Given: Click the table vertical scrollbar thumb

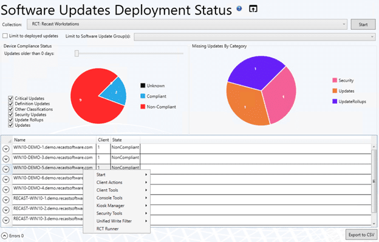Looking at the screenshot, I should click(x=374, y=181).
